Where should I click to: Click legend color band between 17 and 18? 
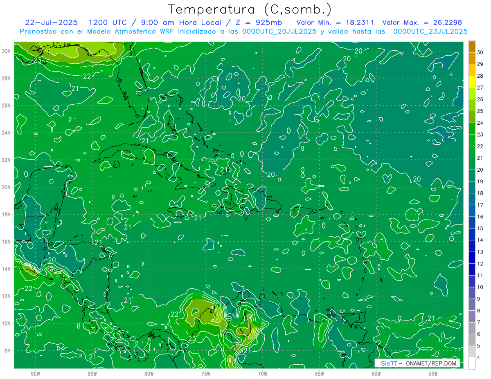(472, 199)
